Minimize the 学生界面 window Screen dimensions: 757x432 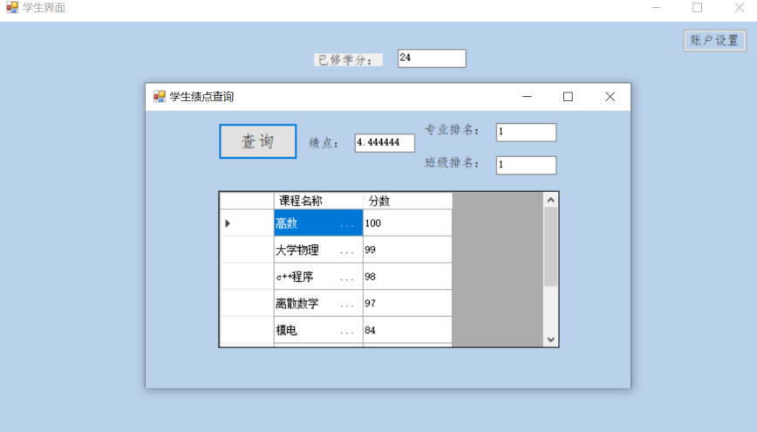(656, 7)
